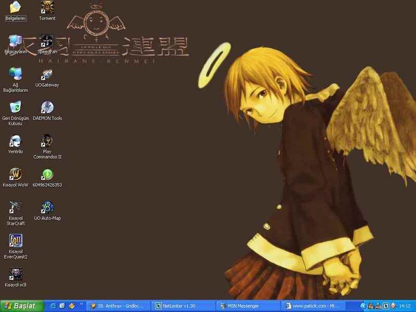Click the second quick launch icon
The width and height of the screenshot is (416, 312).
pos(62,306)
